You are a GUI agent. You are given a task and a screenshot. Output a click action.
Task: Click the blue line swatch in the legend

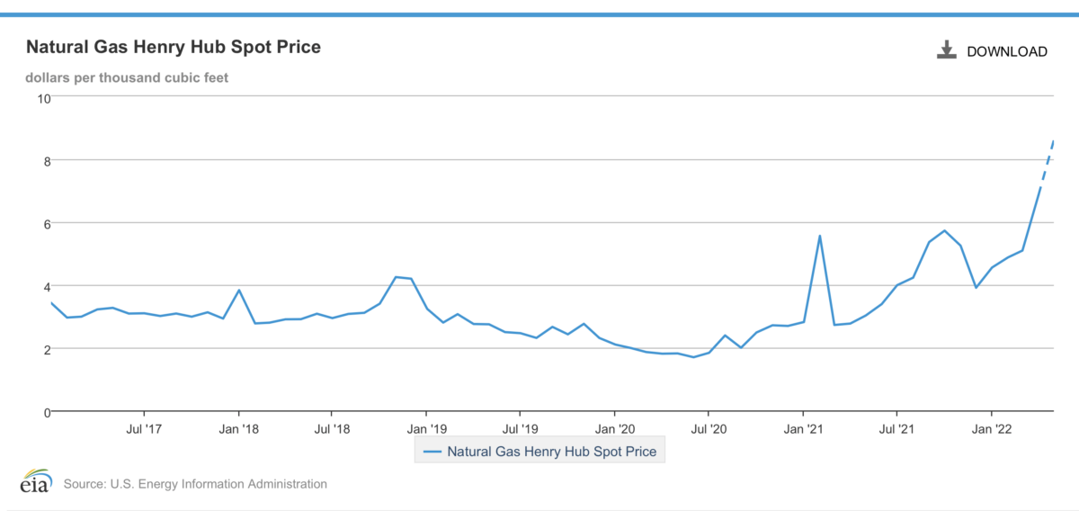click(432, 451)
